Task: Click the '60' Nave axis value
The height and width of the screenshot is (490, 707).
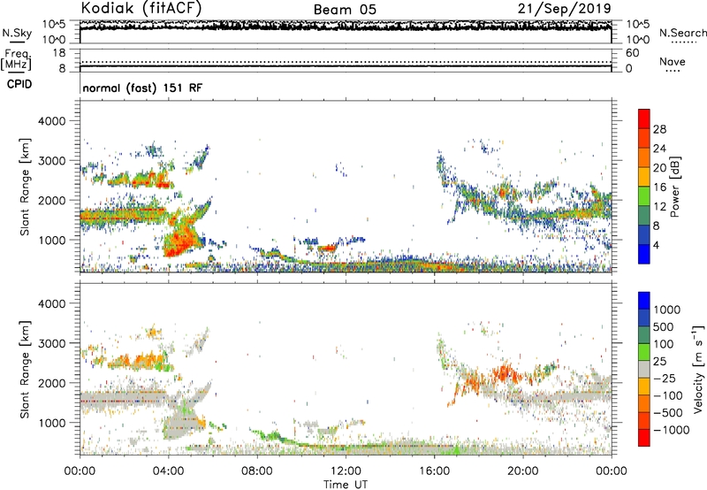Action: 632,53
